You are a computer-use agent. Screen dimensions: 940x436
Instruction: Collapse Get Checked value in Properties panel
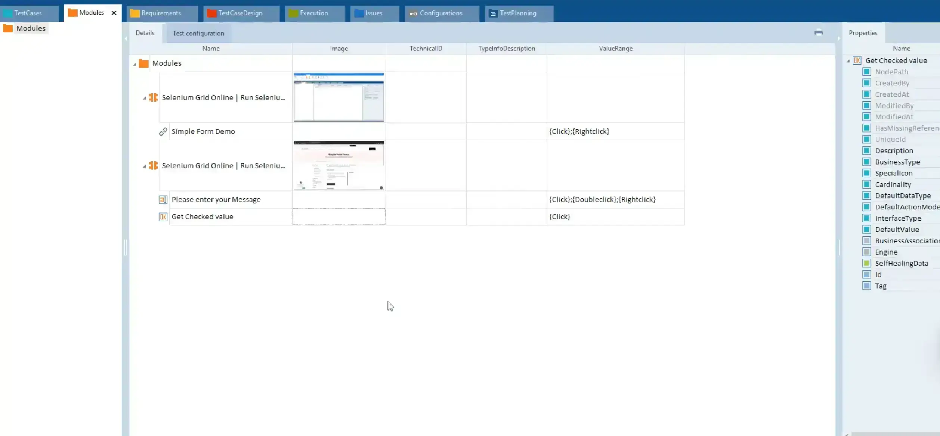(848, 61)
